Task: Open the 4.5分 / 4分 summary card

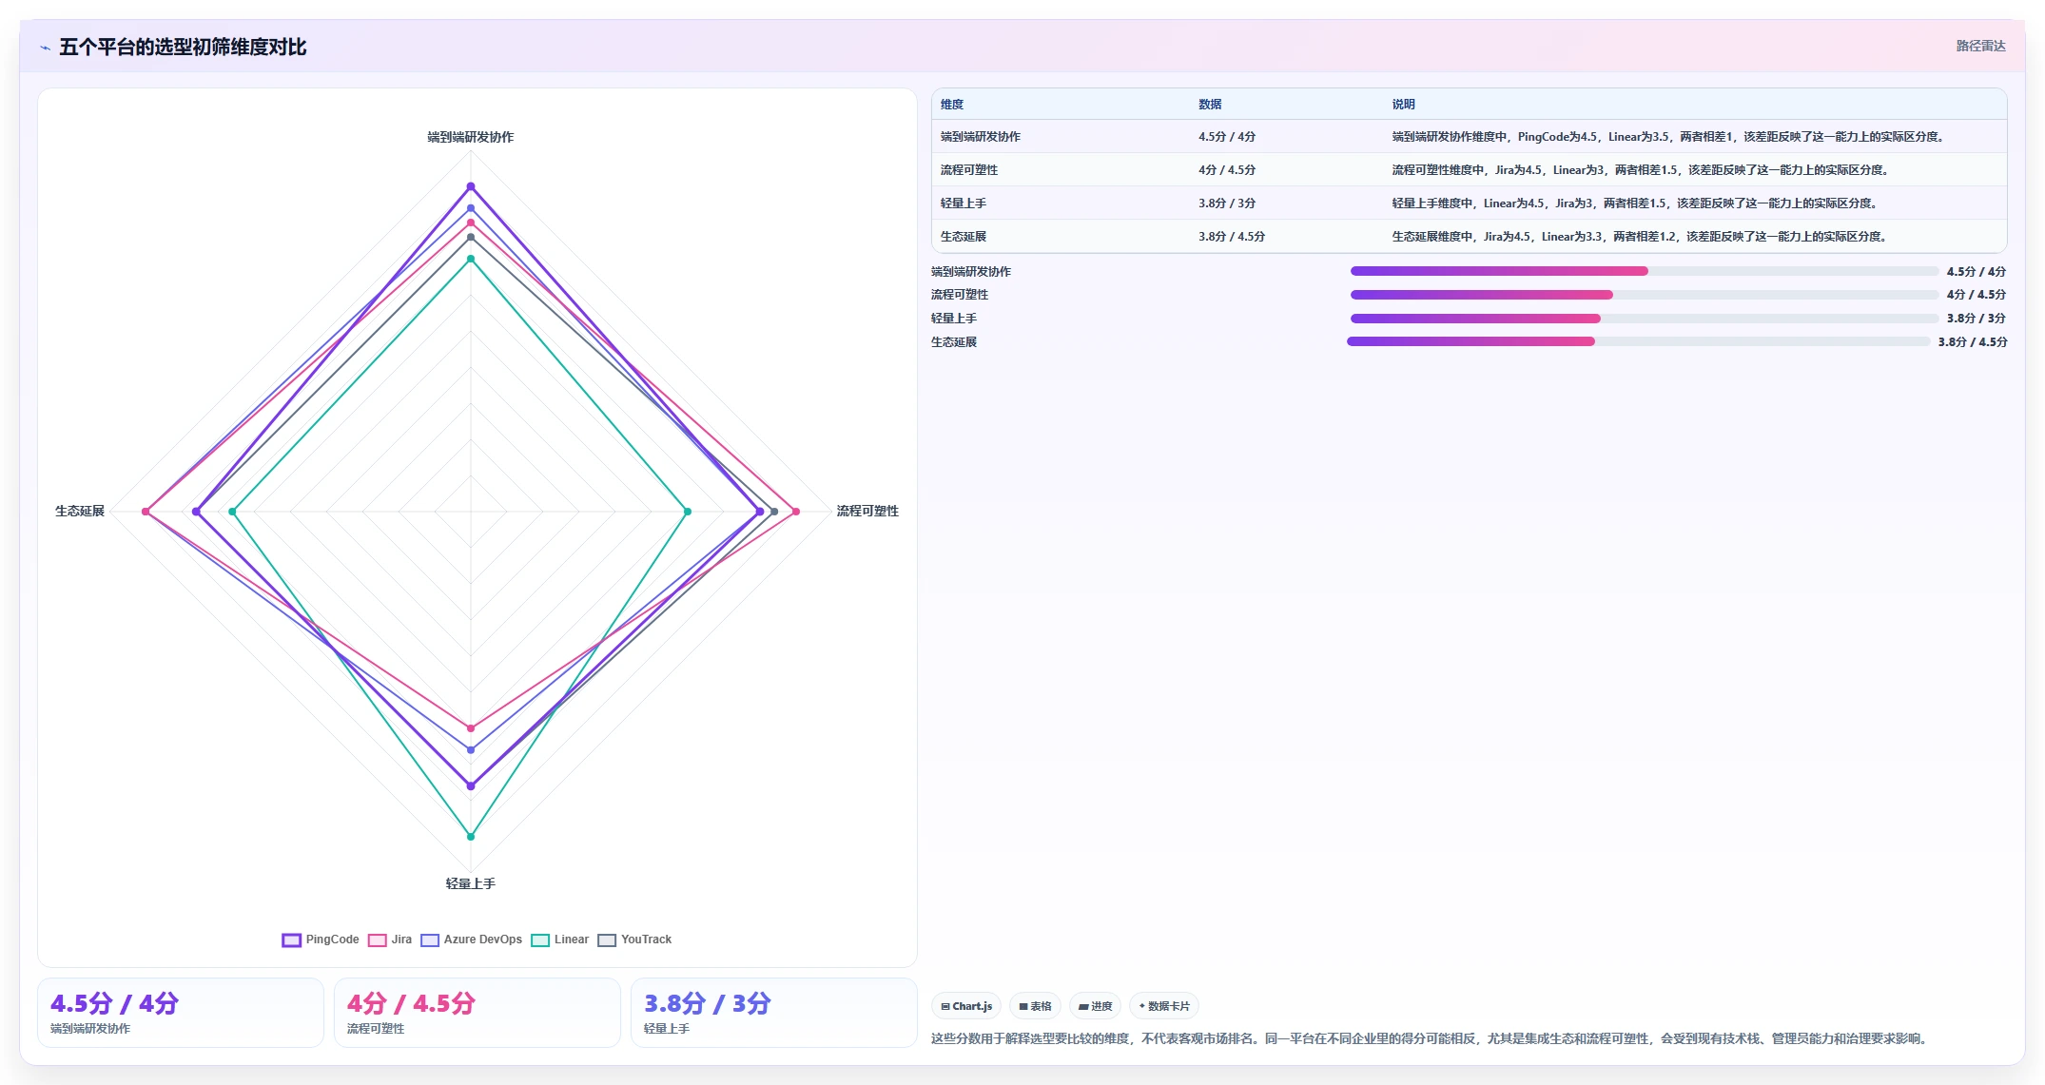Action: 181,1013
